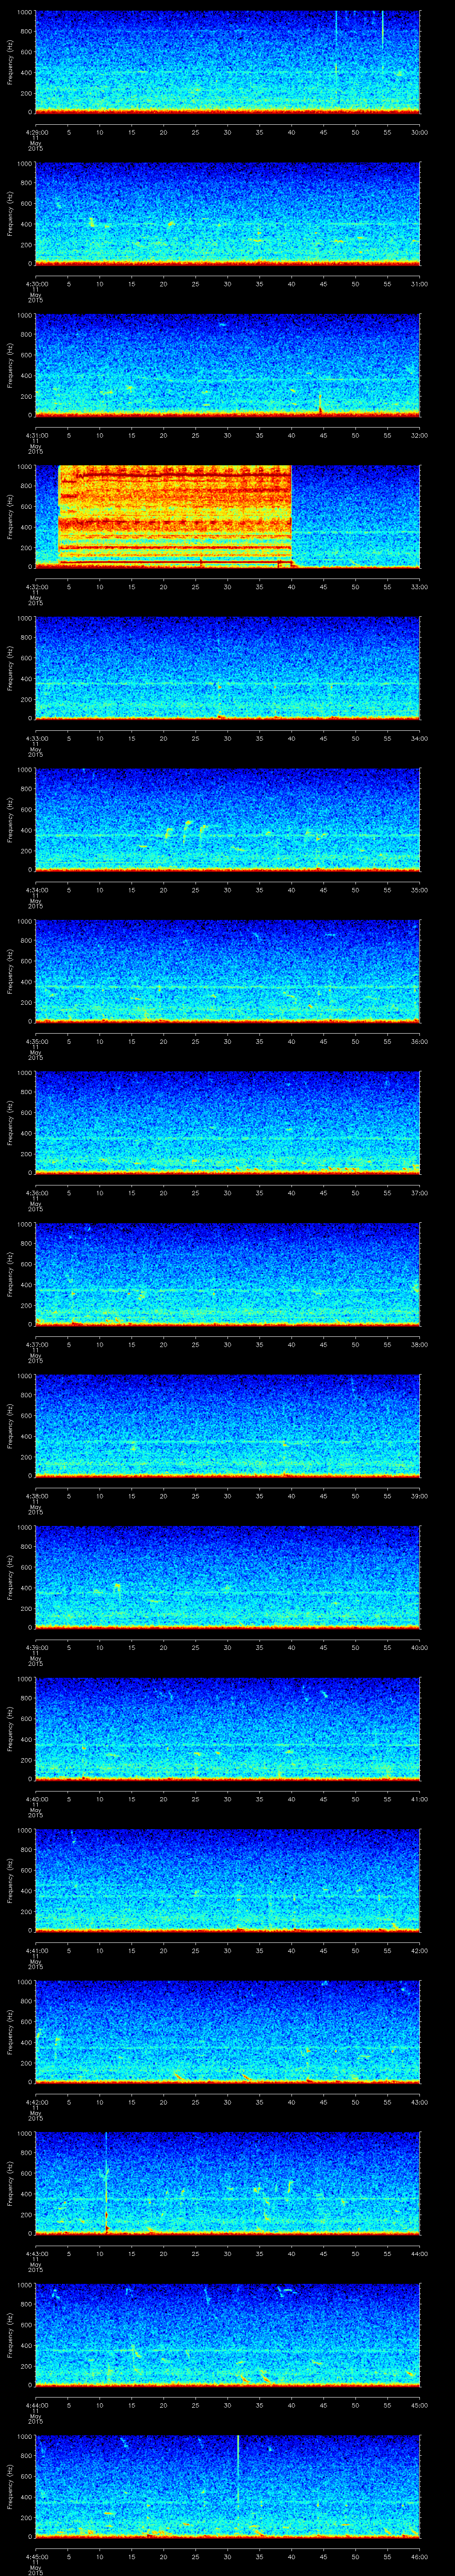Click the Frequency (Hz) axis label of 4:29 panel

[10, 62]
